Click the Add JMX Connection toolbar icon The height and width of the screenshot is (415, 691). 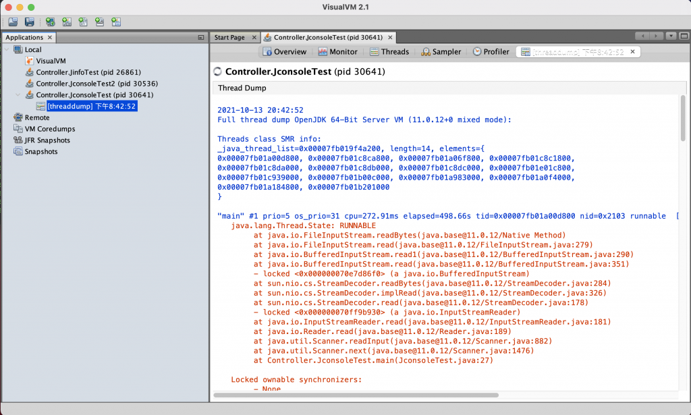tap(67, 22)
